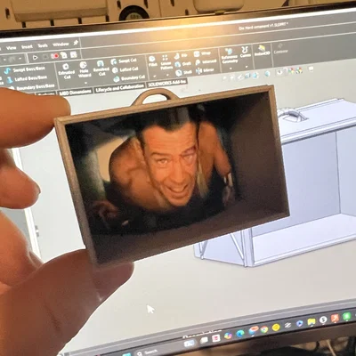Open the Window menu
Image resolution: width=356 pixels, height=356 pixels.
61,44
